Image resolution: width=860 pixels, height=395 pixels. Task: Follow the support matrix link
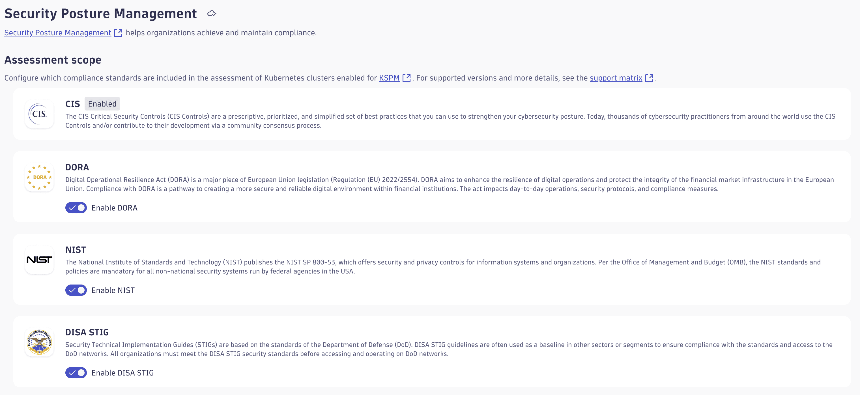(x=616, y=78)
